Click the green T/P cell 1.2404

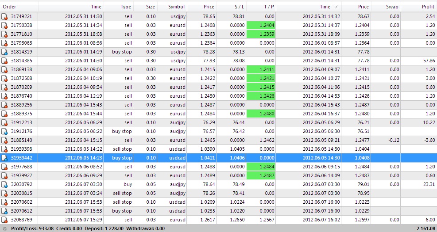pos(261,26)
